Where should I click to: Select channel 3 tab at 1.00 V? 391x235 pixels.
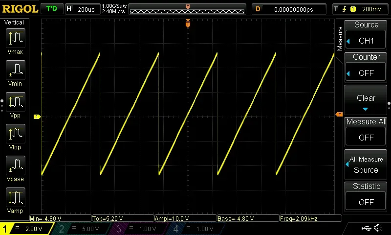click(140, 229)
